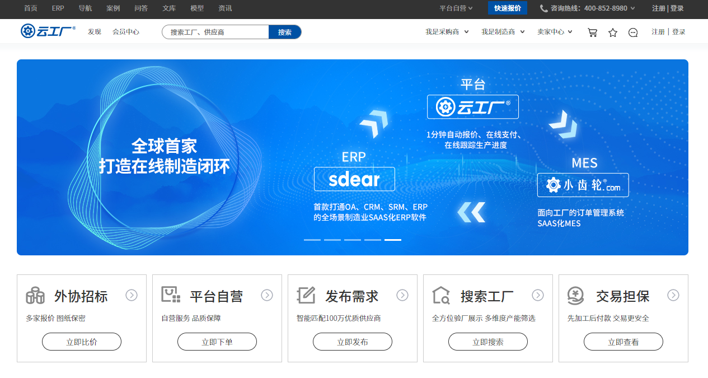Focus the 搜索工厂、供应商 search field
The height and width of the screenshot is (378, 708).
pyautogui.click(x=215, y=32)
